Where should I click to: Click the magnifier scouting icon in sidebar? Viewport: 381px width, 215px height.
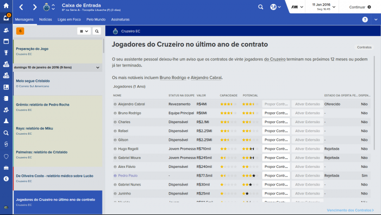[x=6, y=133]
